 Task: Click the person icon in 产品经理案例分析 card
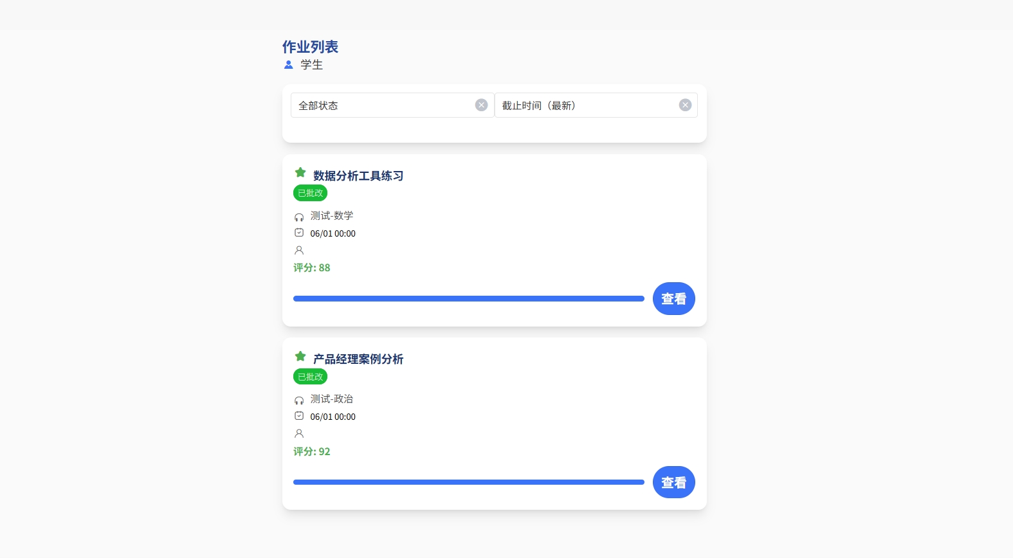(x=299, y=433)
